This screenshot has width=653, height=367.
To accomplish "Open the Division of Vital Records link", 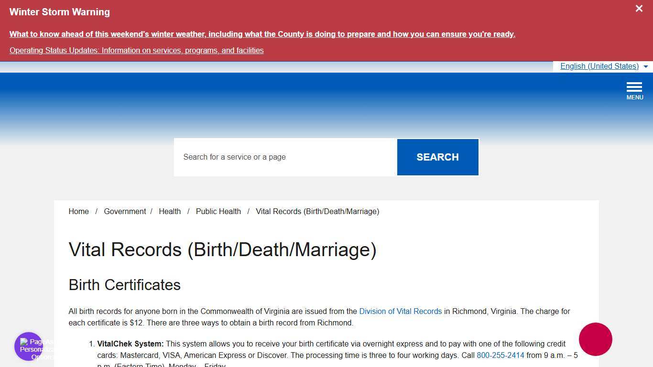I will (400, 311).
